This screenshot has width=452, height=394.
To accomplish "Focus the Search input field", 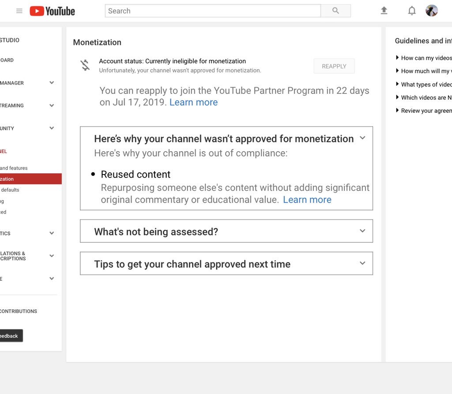I will [213, 11].
